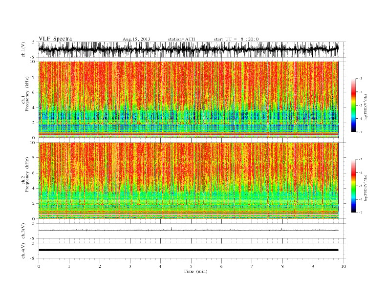Click the ch.1 spectrogram color bar
Screen dimensions: 387x299
click(x=353, y=106)
